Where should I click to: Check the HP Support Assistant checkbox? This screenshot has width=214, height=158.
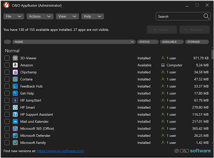(7, 114)
